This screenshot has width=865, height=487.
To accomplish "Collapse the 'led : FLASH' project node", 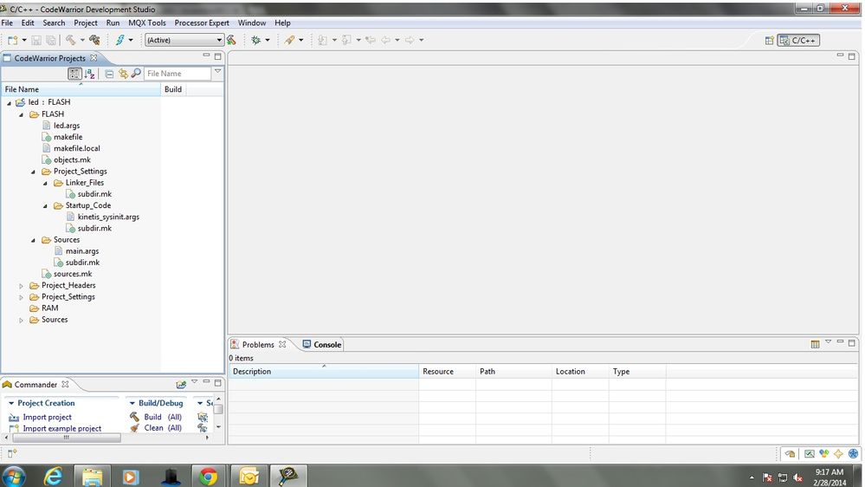I will 9,103.
